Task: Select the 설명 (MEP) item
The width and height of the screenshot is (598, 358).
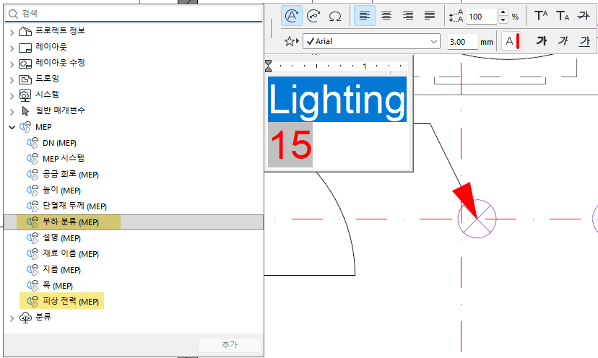Action: coord(134,238)
